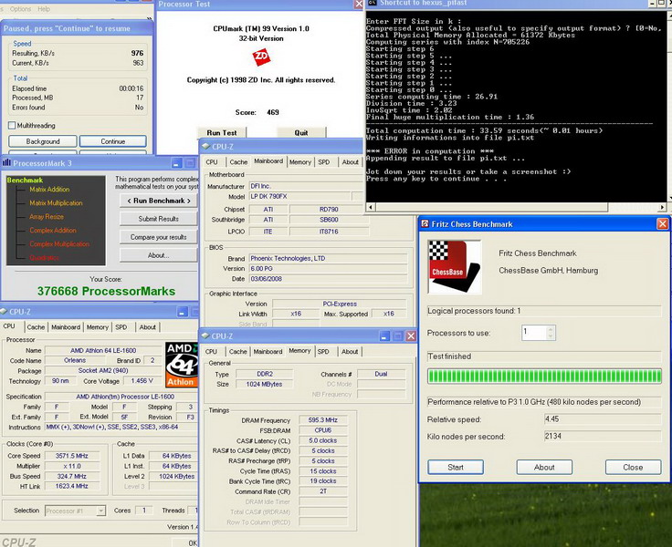Click the Processors to use input field
The height and width of the screenshot is (547, 672).
[533, 332]
